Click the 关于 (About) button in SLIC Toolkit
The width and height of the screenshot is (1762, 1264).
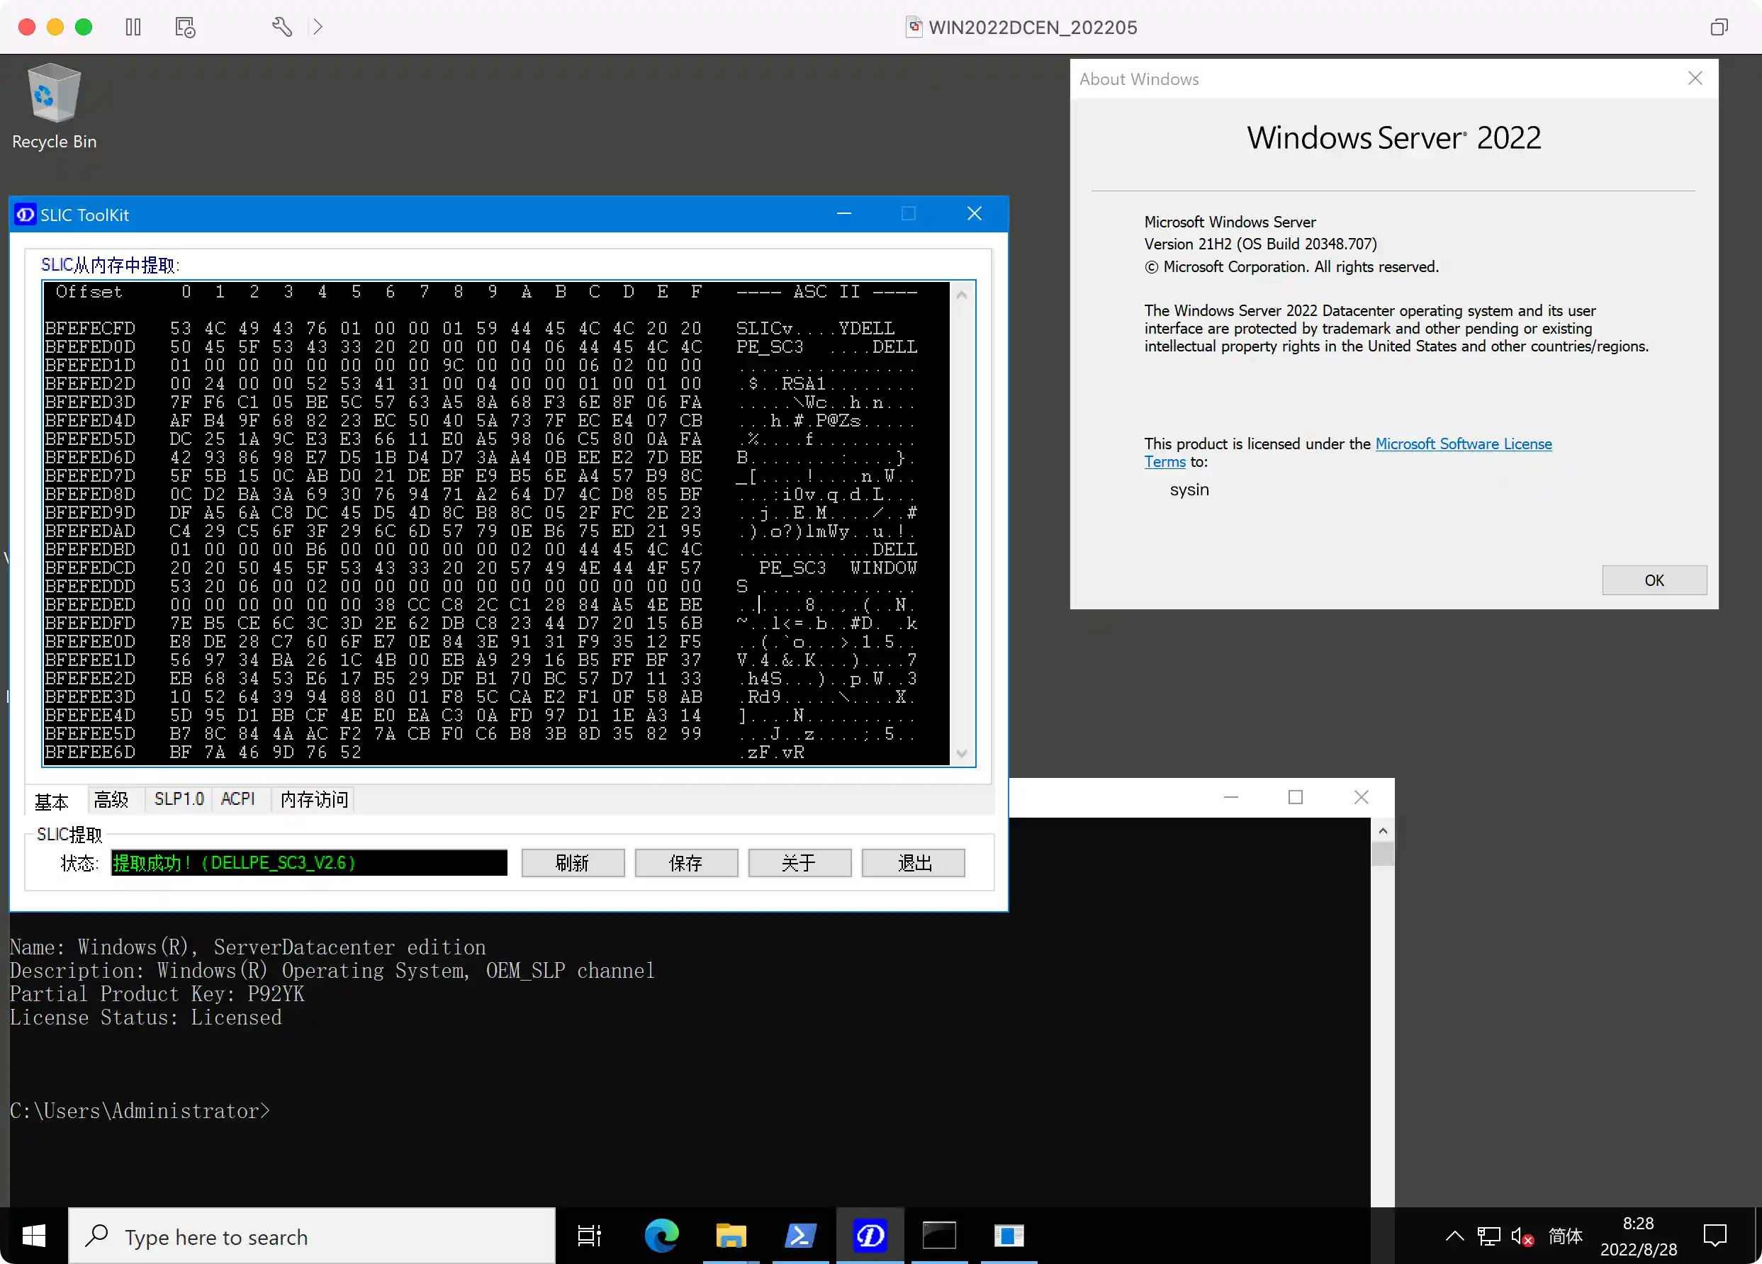click(x=799, y=862)
